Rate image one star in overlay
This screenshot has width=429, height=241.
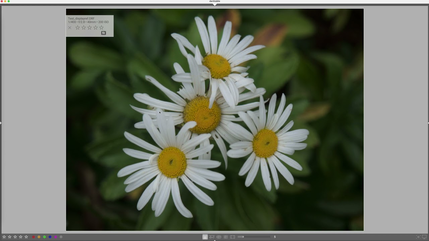pos(78,27)
